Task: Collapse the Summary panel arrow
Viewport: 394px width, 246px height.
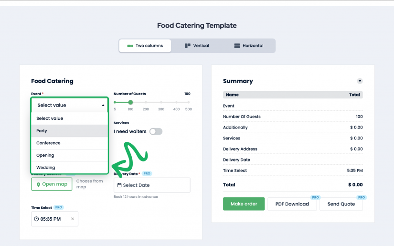Action: [360, 81]
